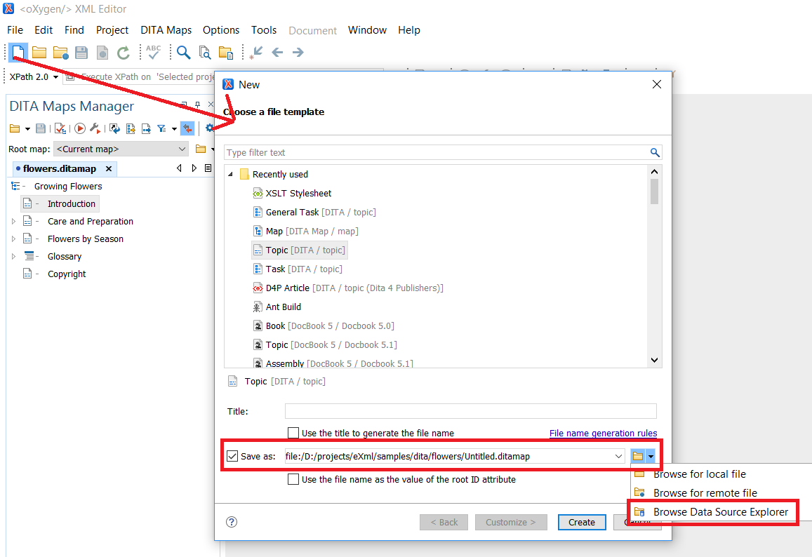Screen dimensions: 812x557
Task: Click the Title input field
Action: click(x=470, y=411)
